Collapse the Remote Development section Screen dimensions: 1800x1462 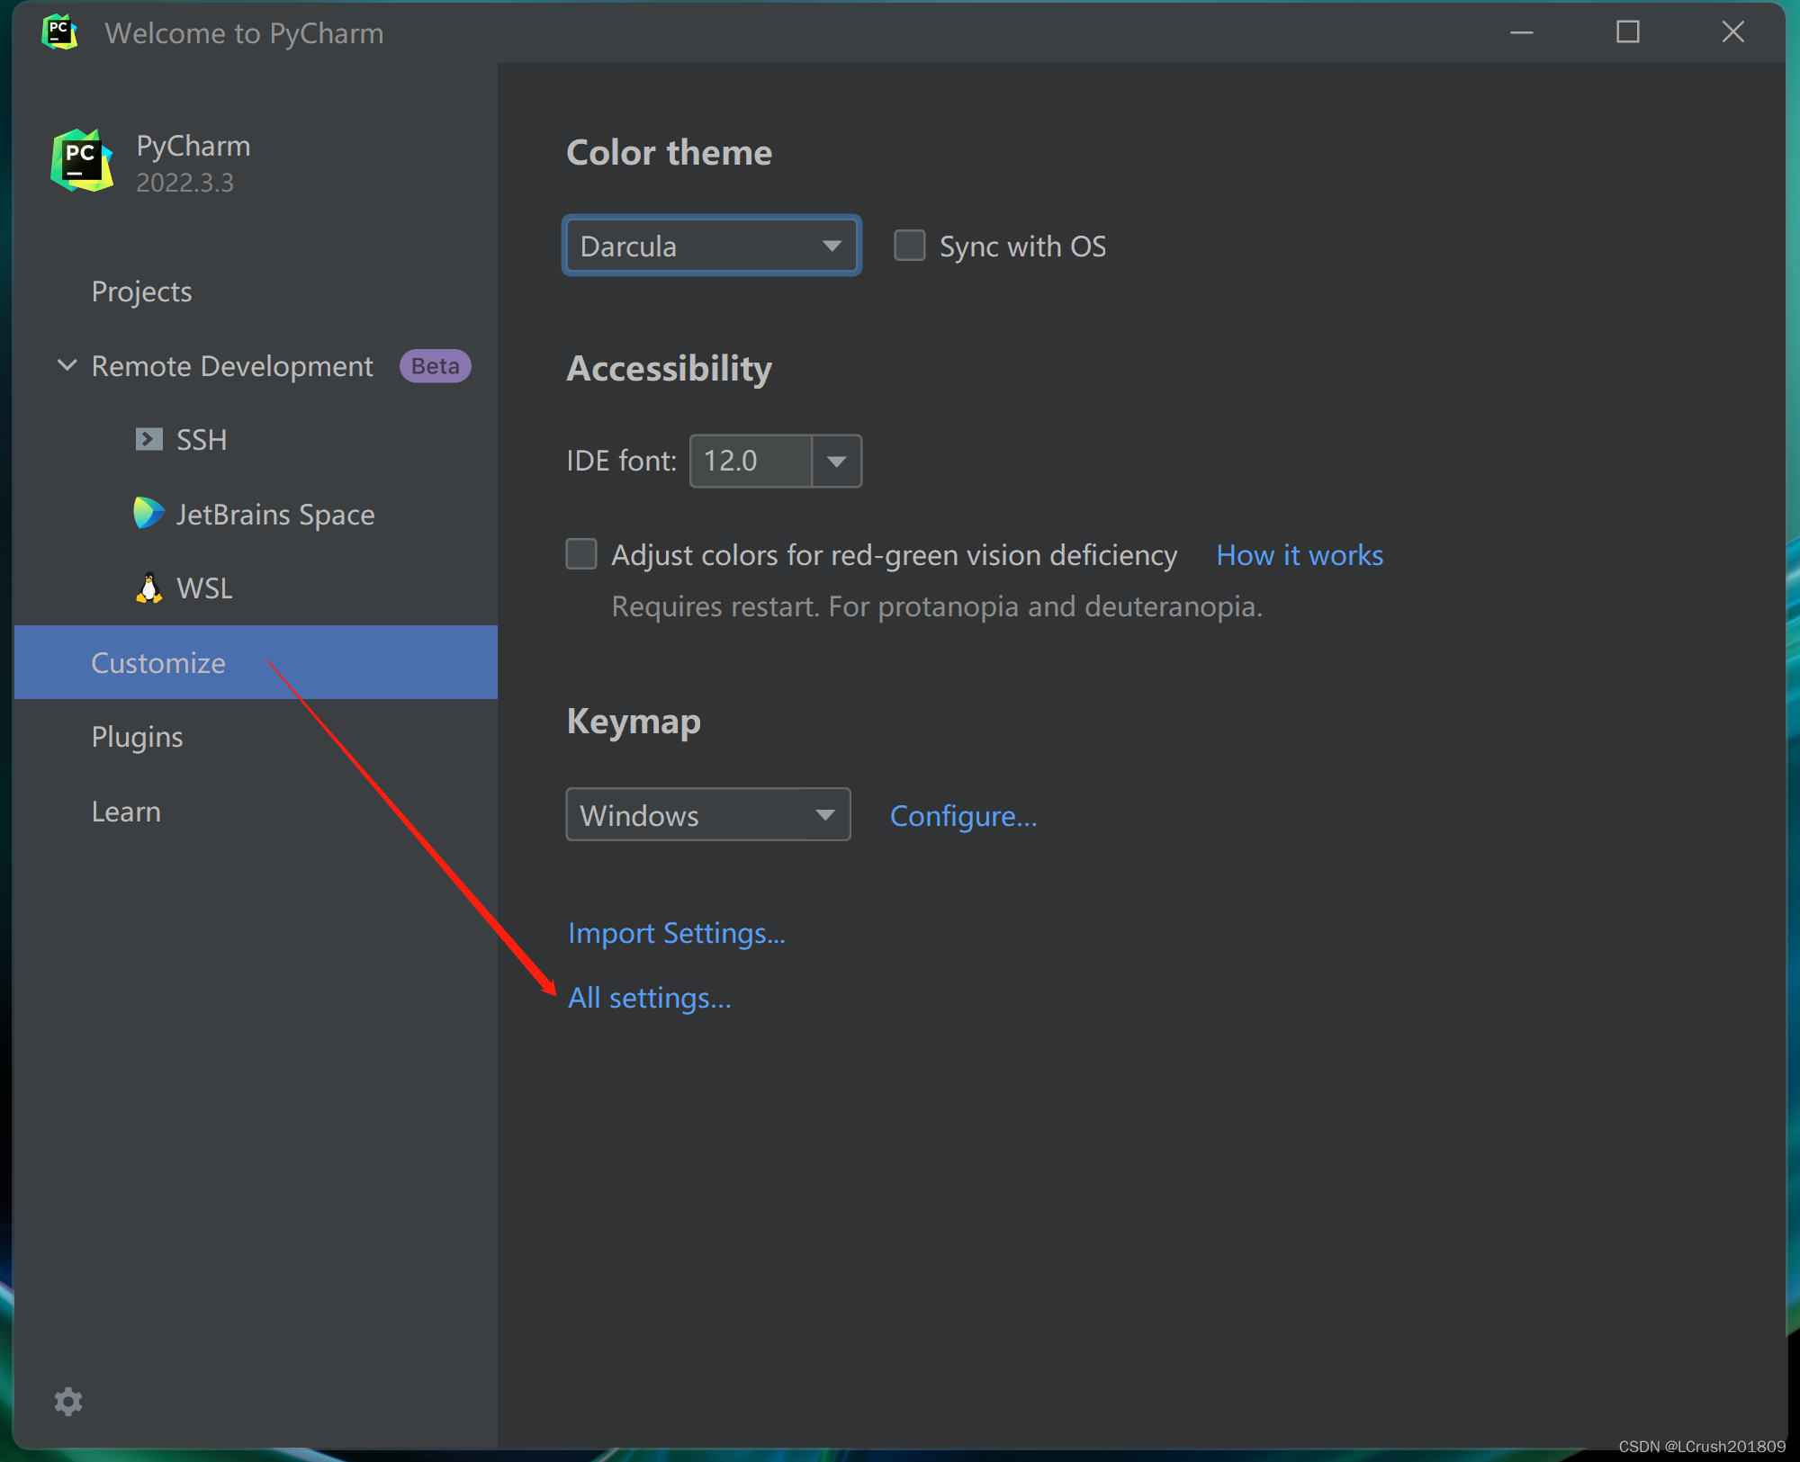click(67, 365)
